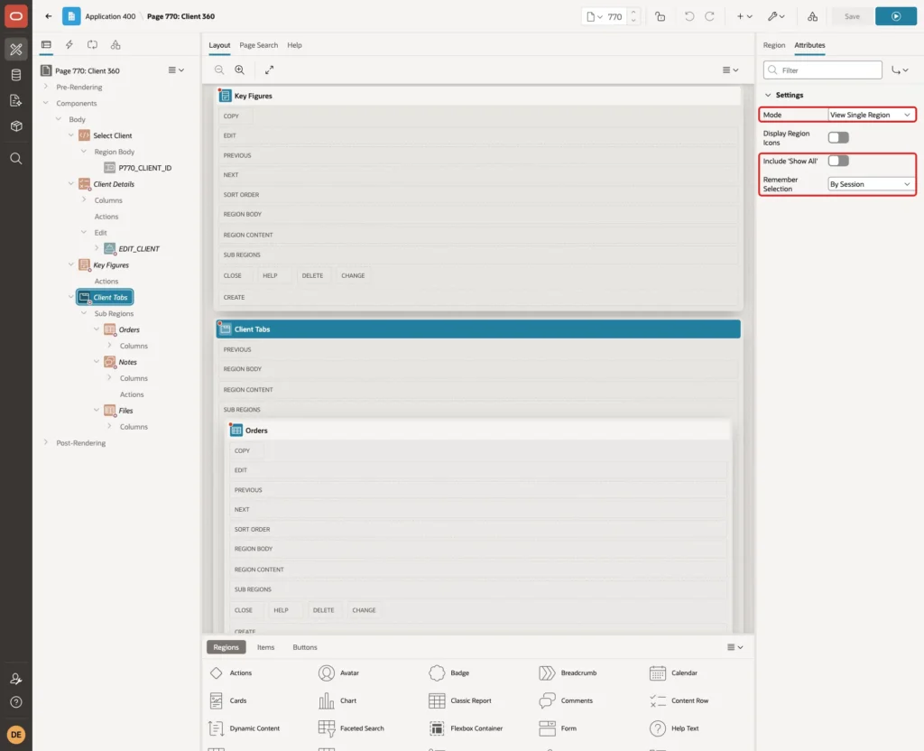Open SQL Workshop database icon

(16, 75)
